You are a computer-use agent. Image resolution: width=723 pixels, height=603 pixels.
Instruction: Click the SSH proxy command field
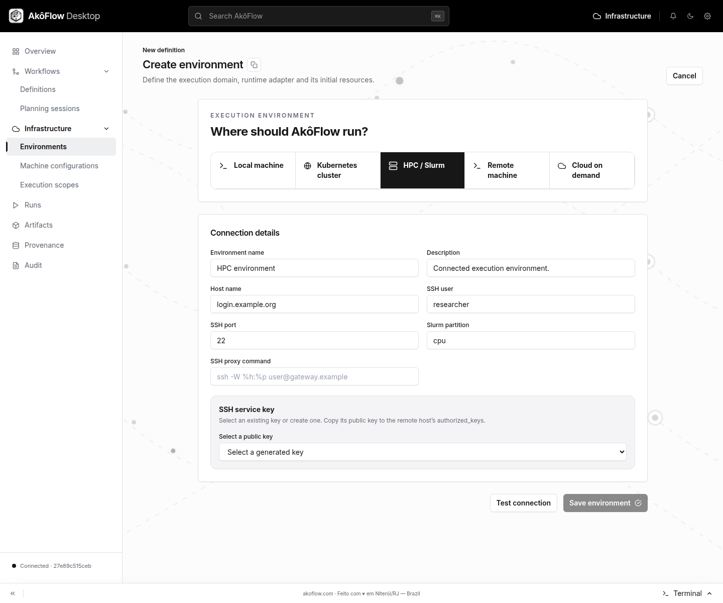(x=314, y=376)
